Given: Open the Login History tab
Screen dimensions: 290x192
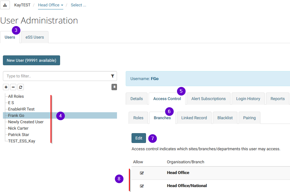Looking at the screenshot, I should pyautogui.click(x=248, y=99).
